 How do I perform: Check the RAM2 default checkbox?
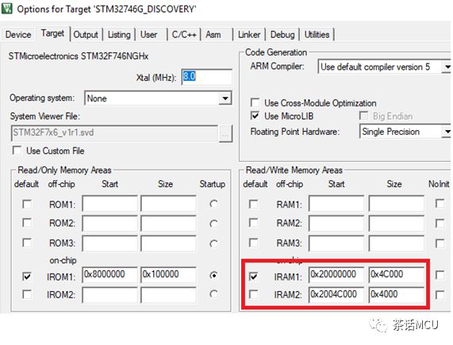[254, 223]
